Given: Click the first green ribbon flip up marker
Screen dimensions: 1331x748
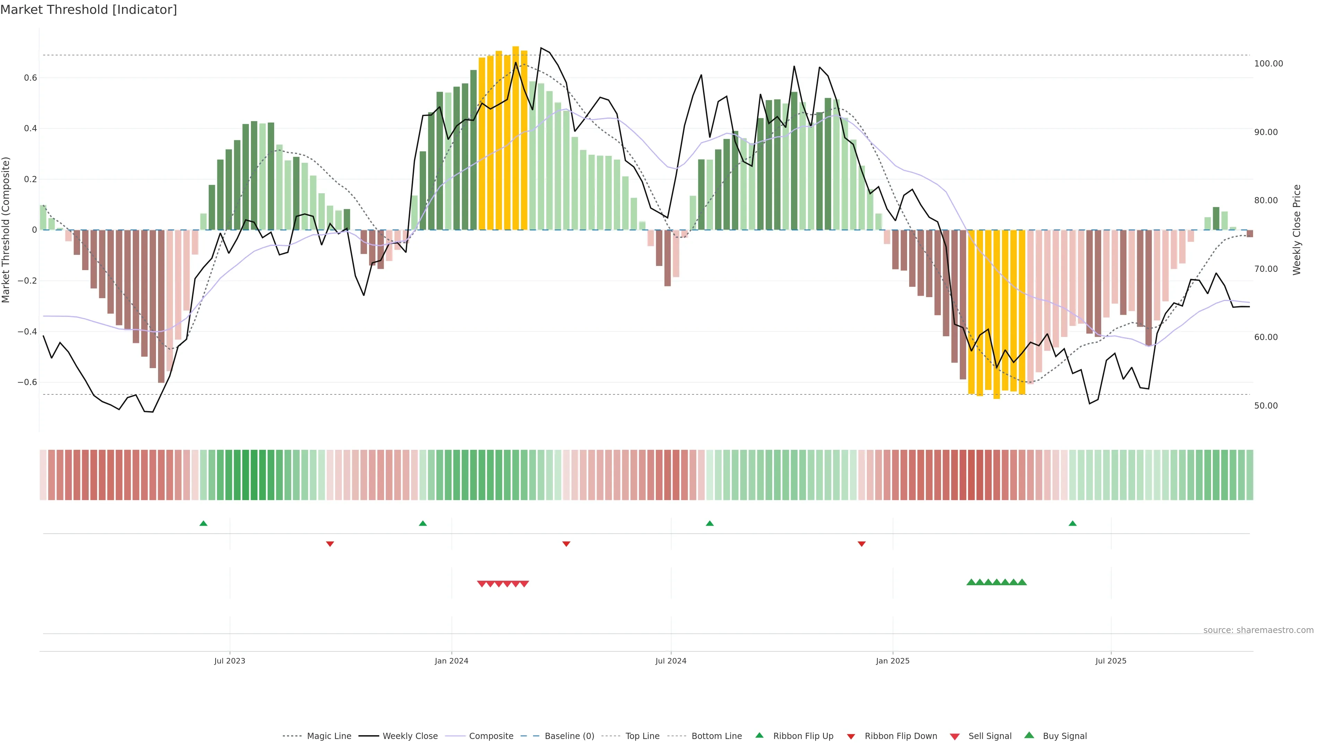Looking at the screenshot, I should point(203,524).
